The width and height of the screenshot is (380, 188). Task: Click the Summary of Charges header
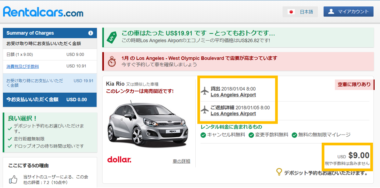(50, 33)
